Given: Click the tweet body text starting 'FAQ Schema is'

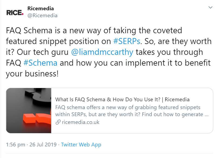Looking at the screenshot, I should (109, 52).
